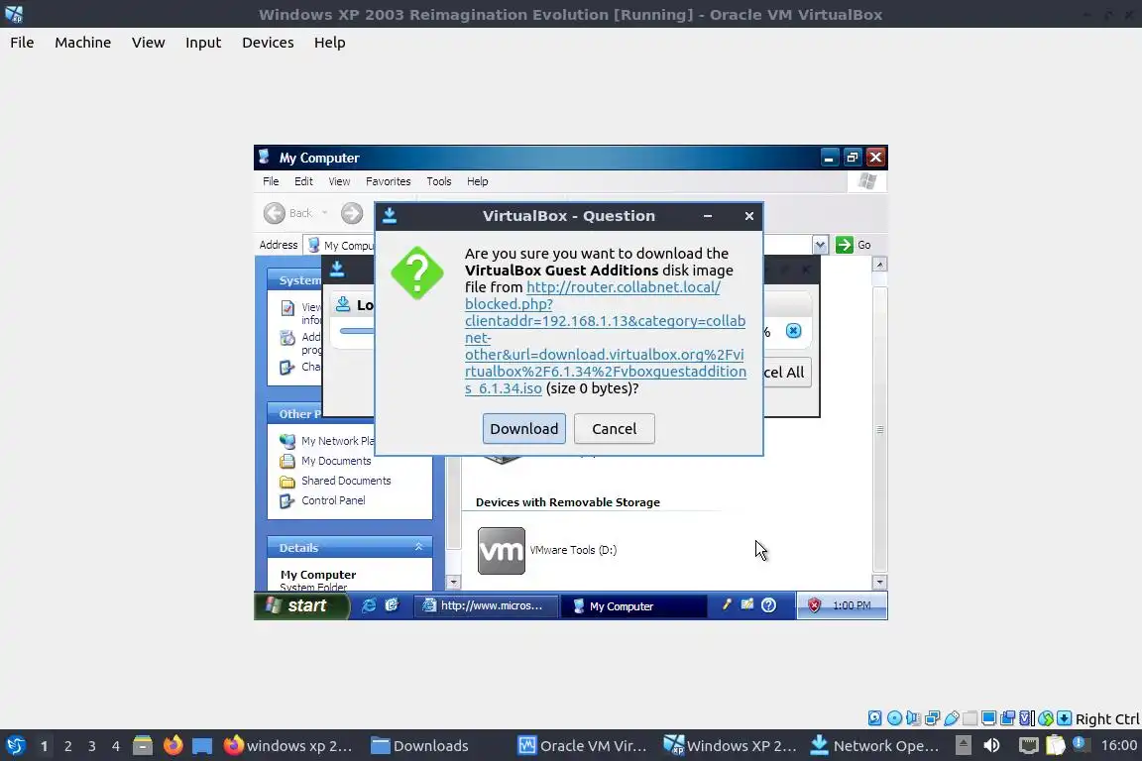Click the http://www.micros... taskbar button
The height and width of the screenshot is (761, 1142).
click(487, 605)
